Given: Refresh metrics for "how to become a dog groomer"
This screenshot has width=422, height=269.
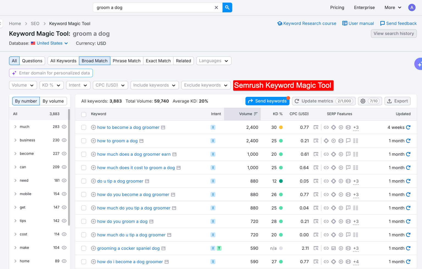Looking at the screenshot, I should click(x=408, y=127).
